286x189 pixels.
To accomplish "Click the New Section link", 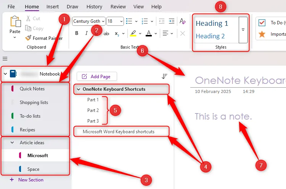I will [x=31, y=180].
